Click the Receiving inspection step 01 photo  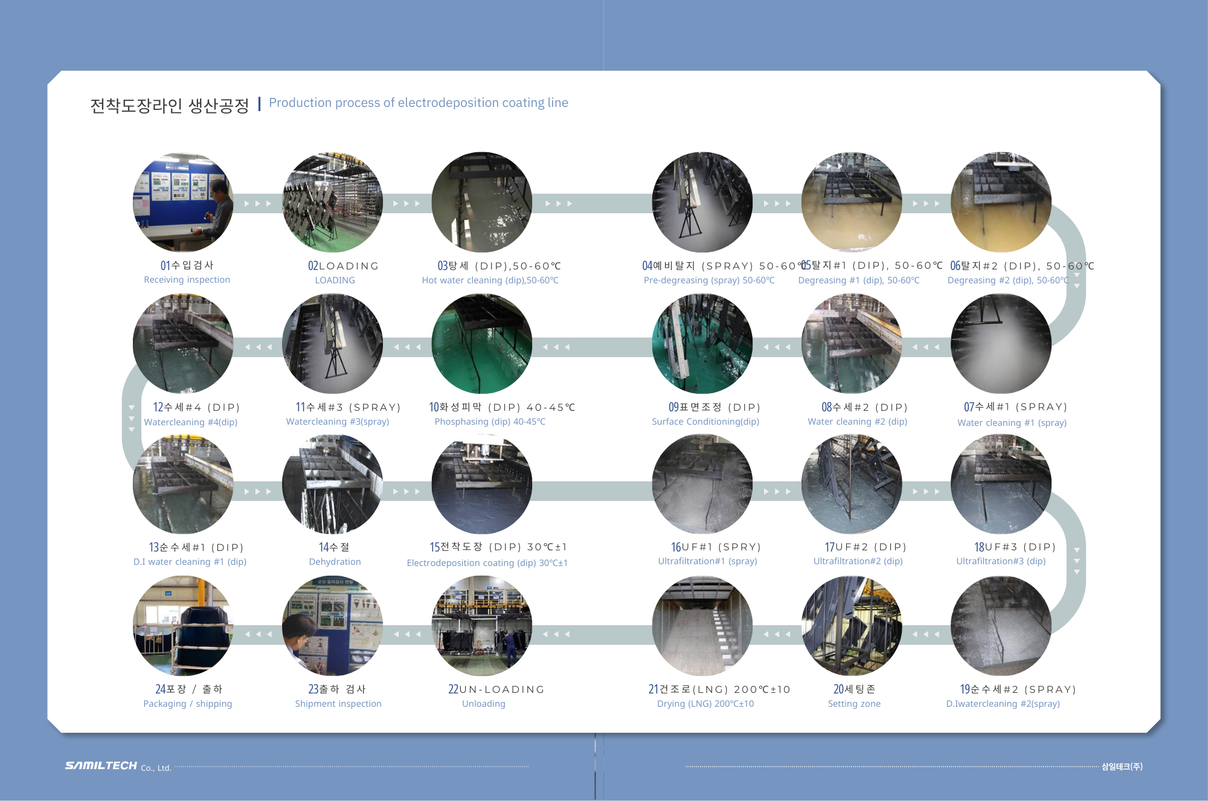[183, 202]
